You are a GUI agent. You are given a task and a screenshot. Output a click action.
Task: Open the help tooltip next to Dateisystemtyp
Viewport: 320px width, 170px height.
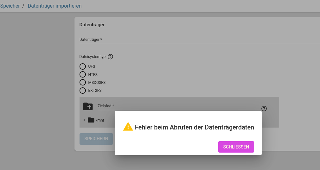tap(110, 57)
